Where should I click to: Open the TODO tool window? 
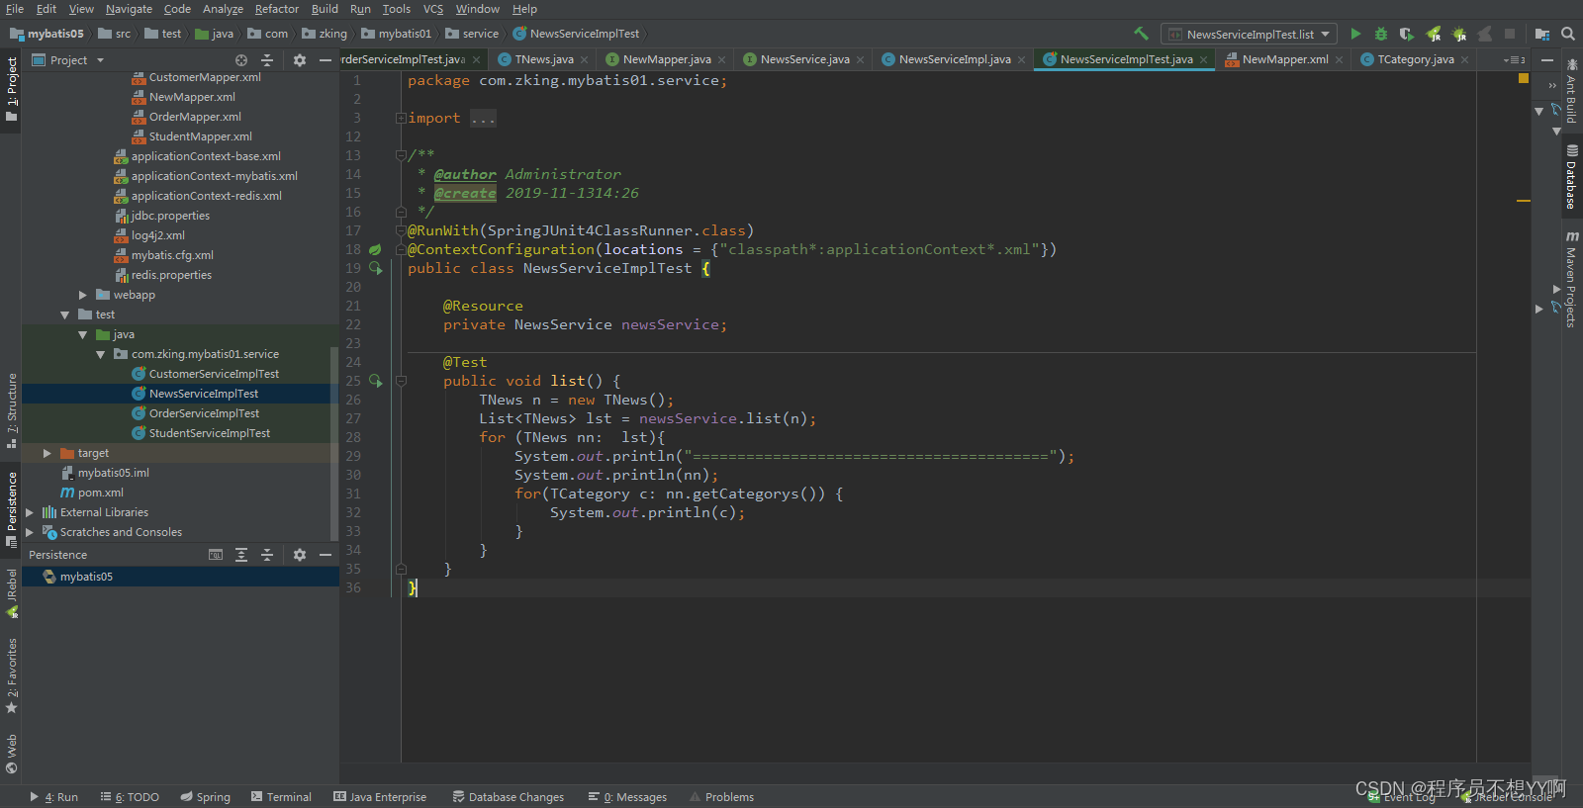click(x=130, y=797)
